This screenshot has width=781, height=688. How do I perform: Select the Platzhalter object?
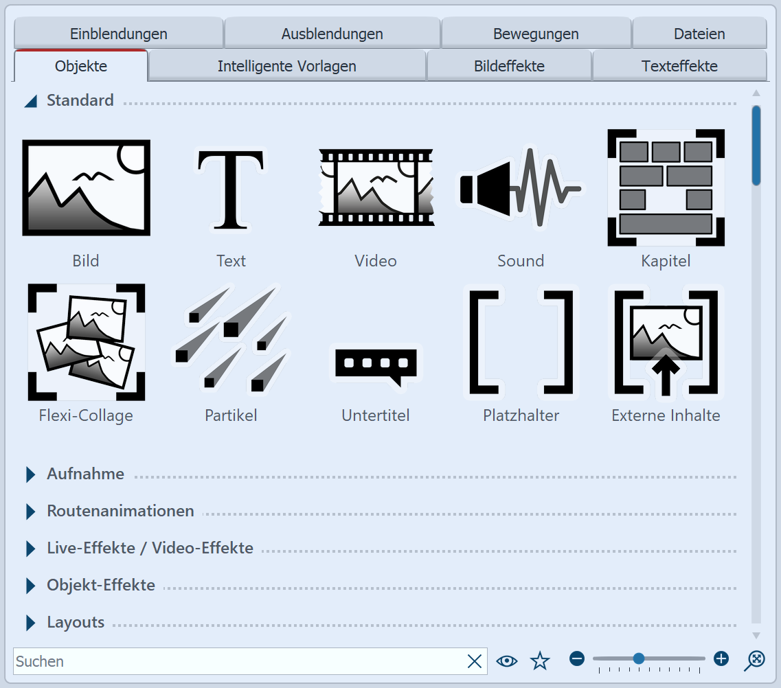[520, 341]
